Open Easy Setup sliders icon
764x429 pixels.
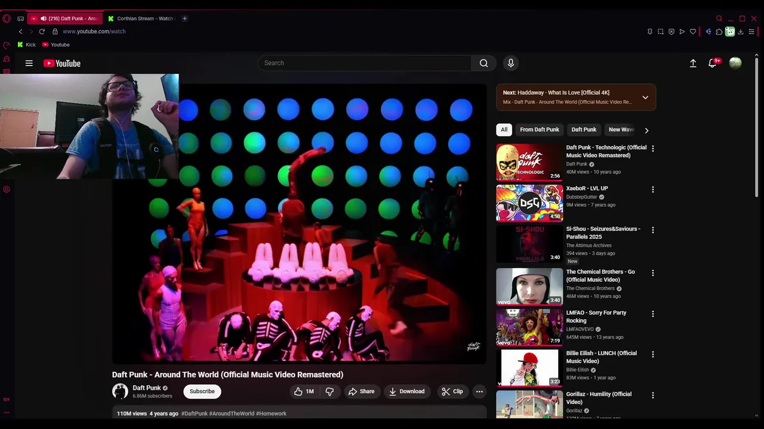[751, 32]
